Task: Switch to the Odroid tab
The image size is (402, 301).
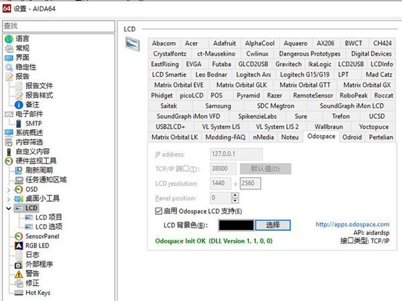Action: (352, 136)
